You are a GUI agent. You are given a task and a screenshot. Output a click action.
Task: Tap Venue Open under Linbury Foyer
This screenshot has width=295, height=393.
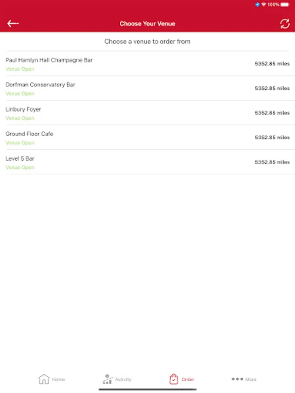pyautogui.click(x=20, y=118)
